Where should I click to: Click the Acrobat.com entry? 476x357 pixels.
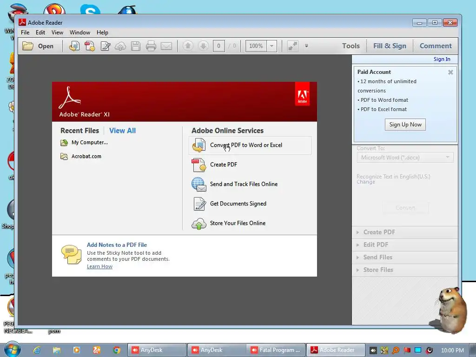(x=86, y=156)
